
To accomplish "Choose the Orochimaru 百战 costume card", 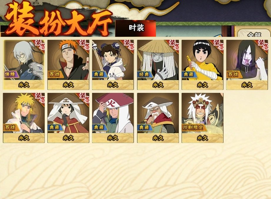I will click(247, 65).
